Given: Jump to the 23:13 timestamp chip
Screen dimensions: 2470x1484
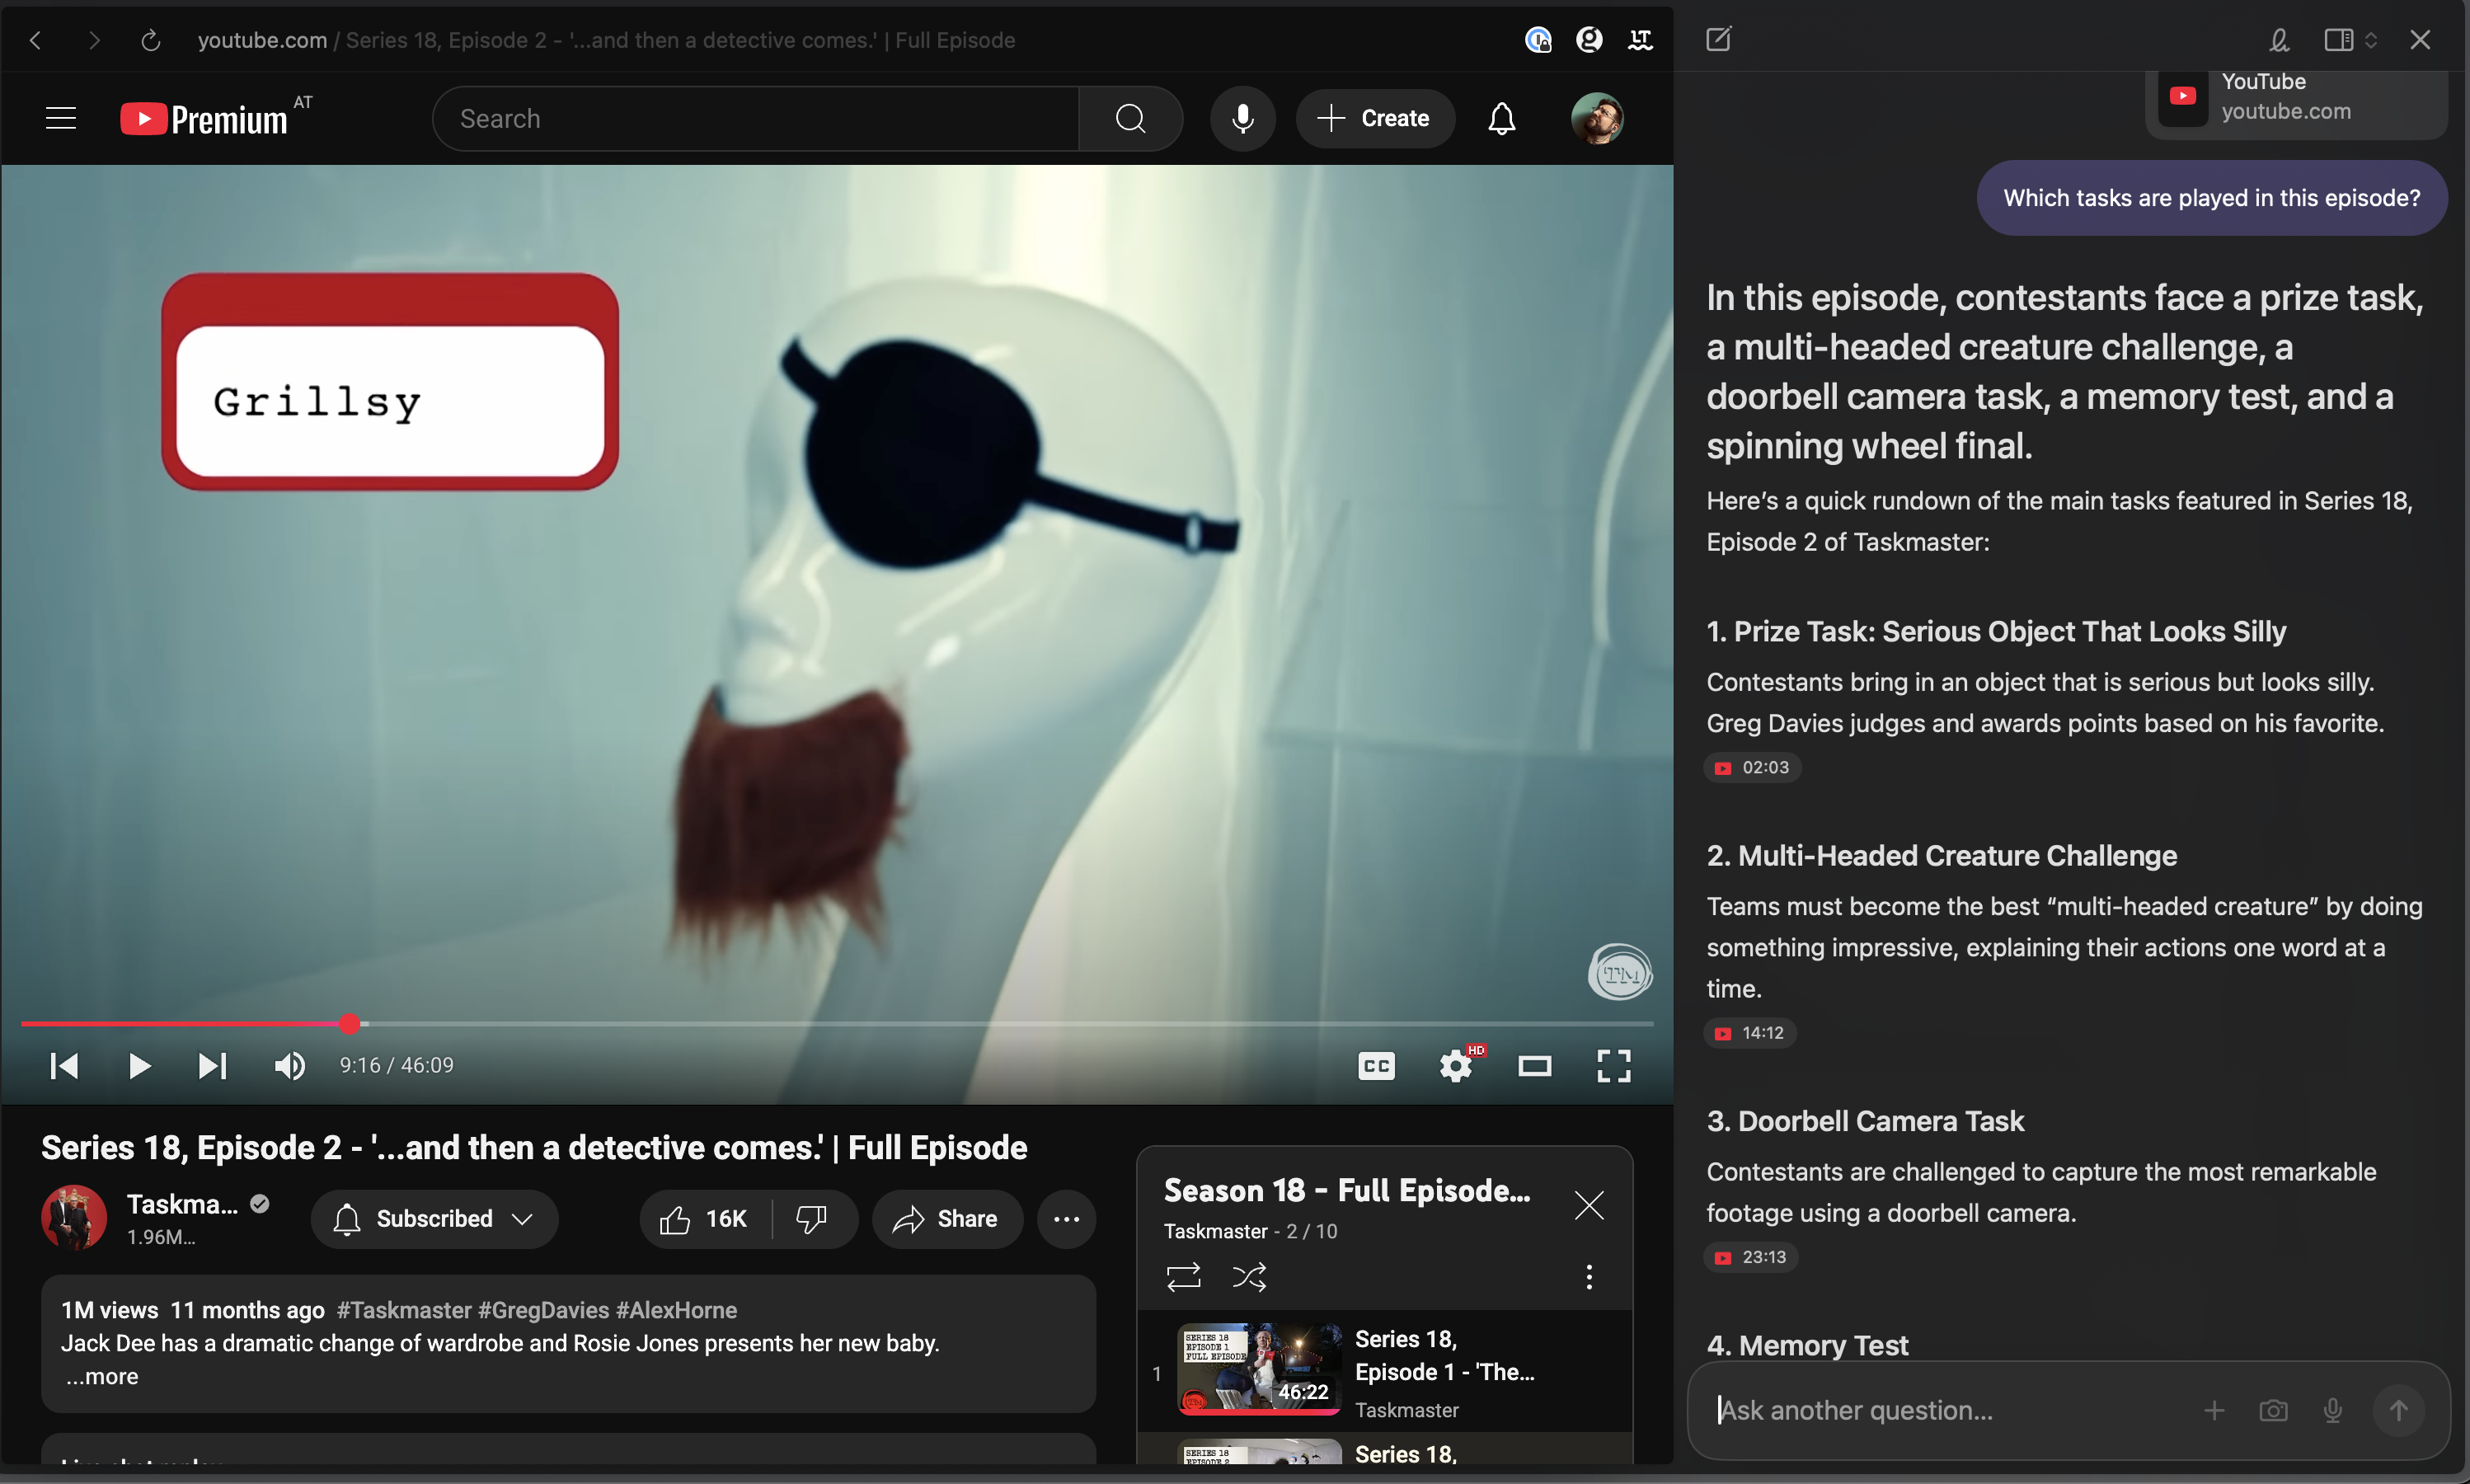Looking at the screenshot, I should pyautogui.click(x=1751, y=1257).
